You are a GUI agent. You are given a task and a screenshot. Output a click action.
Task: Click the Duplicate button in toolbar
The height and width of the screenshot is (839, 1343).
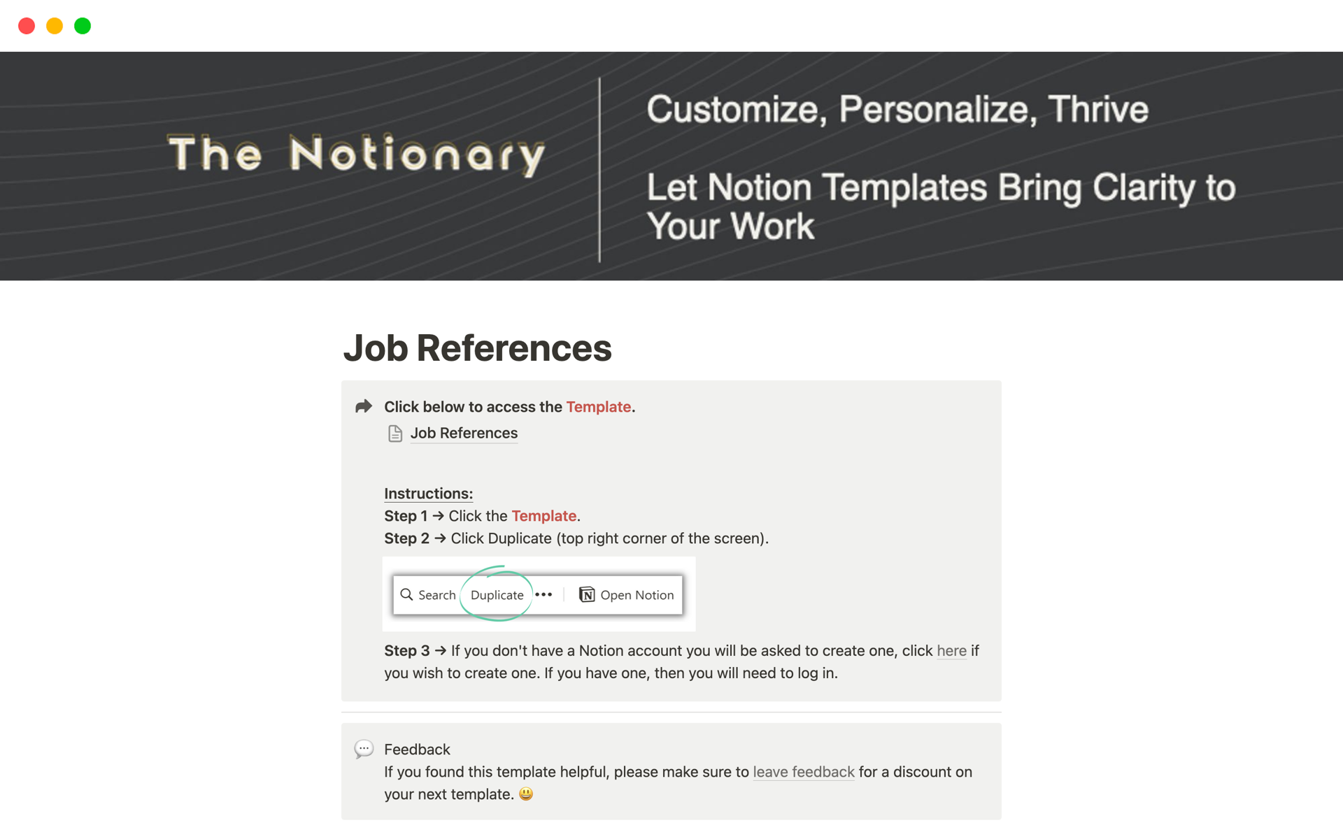496,594
